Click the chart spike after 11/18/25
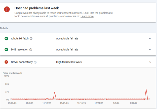This screenshot has height=109, width=157. (x=55, y=92)
